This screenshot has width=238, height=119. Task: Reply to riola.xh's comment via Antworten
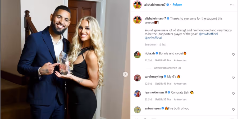(180, 60)
